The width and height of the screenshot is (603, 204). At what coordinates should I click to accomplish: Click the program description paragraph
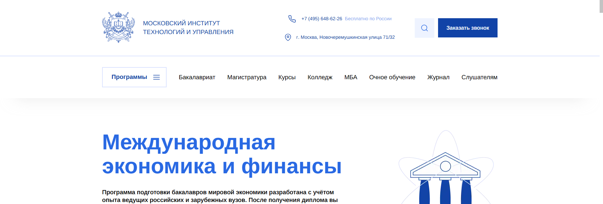pyautogui.click(x=220, y=196)
